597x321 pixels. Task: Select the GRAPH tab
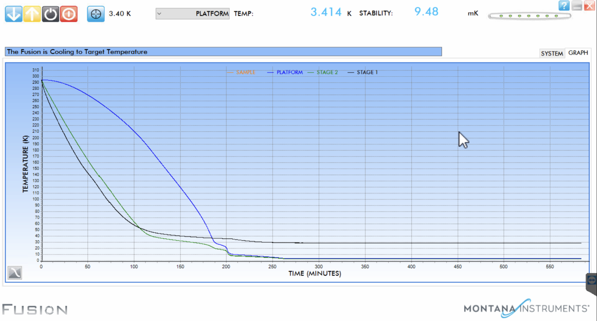578,53
